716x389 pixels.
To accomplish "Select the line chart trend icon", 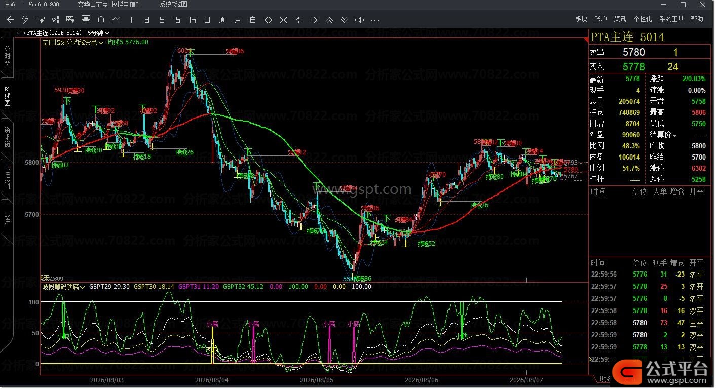I will pos(116,20).
